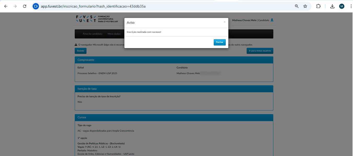
Task: Open the camera site-info icon in address bar
Action: pyautogui.click(x=36, y=6)
